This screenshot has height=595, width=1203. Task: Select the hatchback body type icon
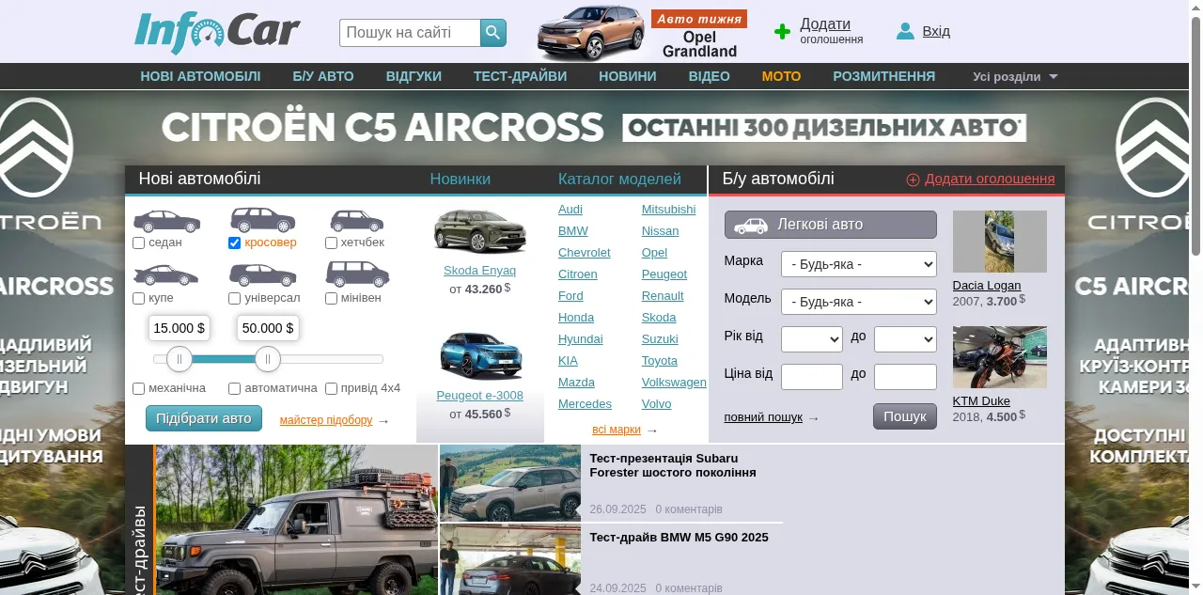point(357,221)
